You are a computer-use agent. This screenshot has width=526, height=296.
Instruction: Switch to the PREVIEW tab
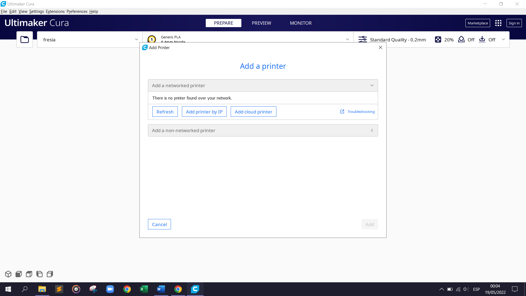click(261, 23)
